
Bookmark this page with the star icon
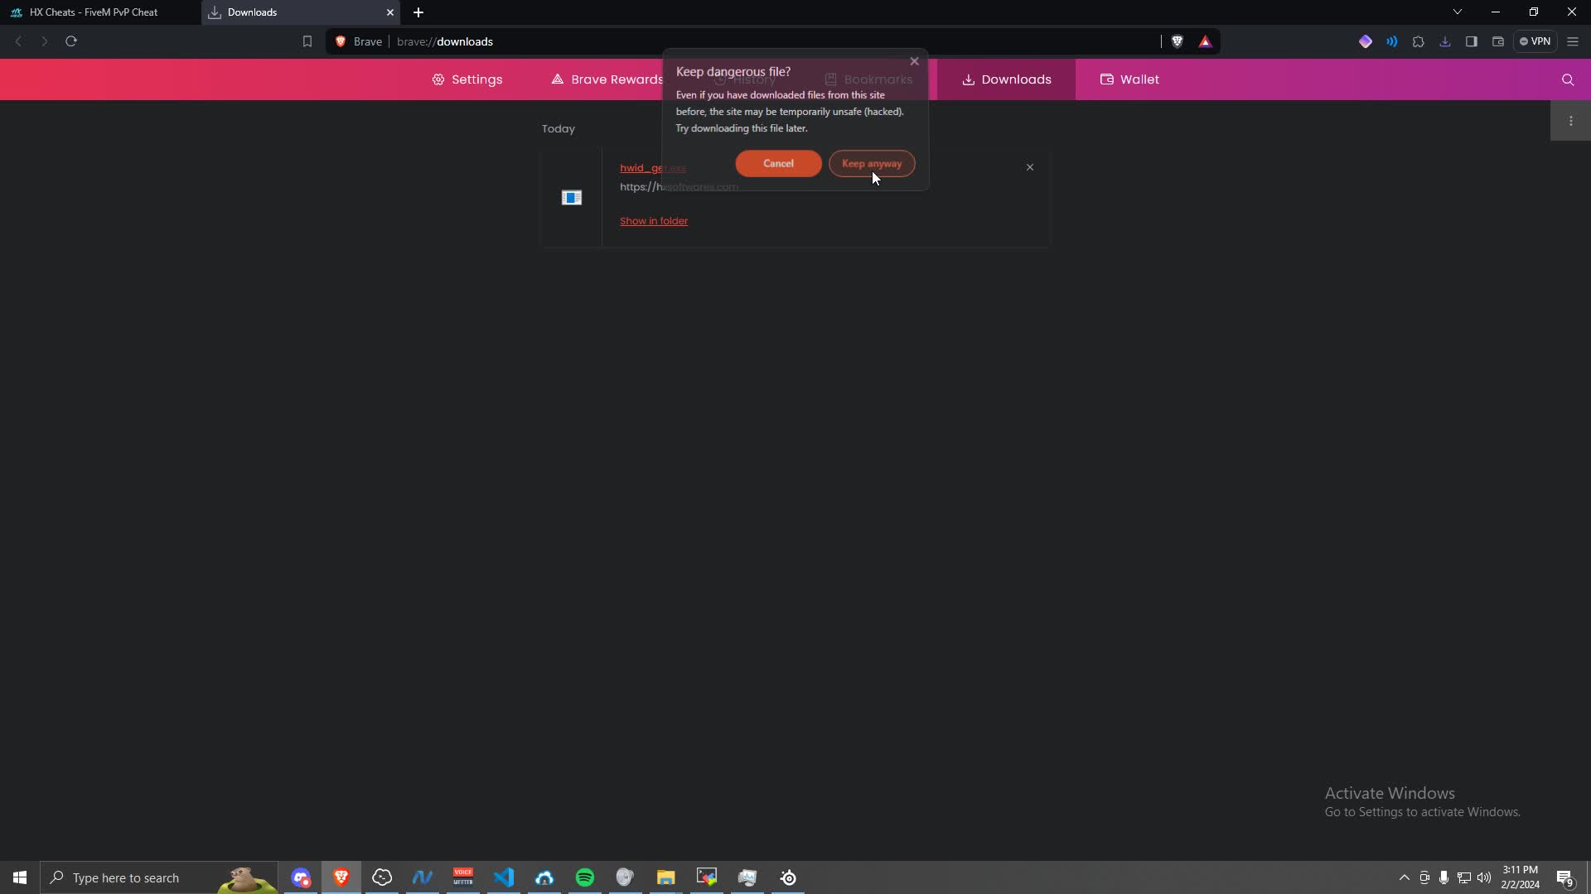coord(307,41)
